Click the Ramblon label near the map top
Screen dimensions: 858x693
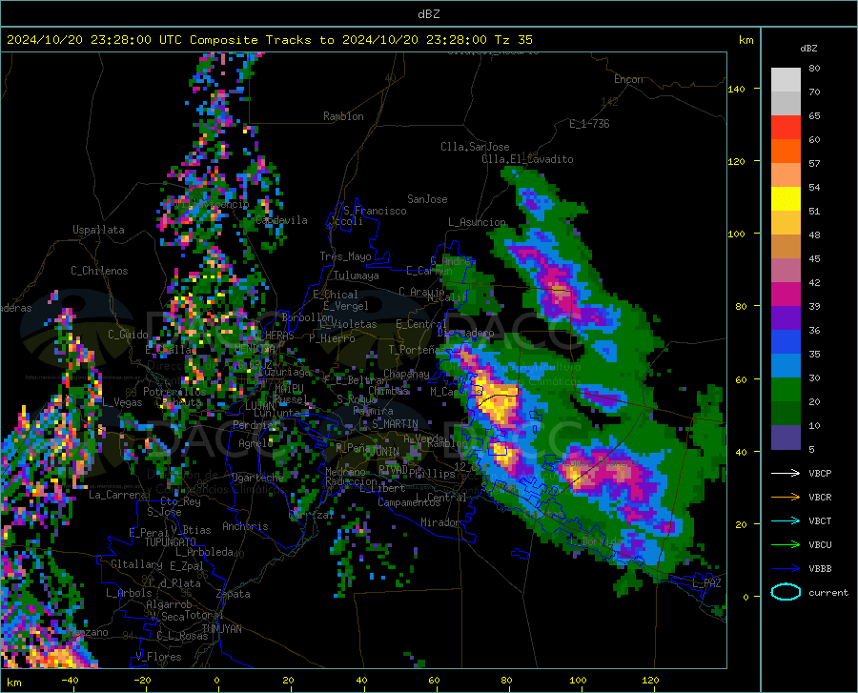pyautogui.click(x=343, y=116)
